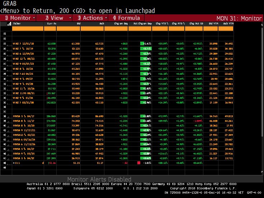The image size is (264, 198).
Task: Select ticker VENZ 11.95 08/31
Action: click(23, 93)
